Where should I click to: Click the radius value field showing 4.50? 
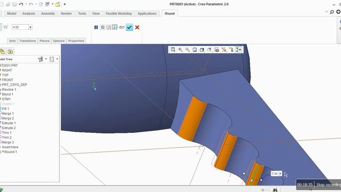20,27
